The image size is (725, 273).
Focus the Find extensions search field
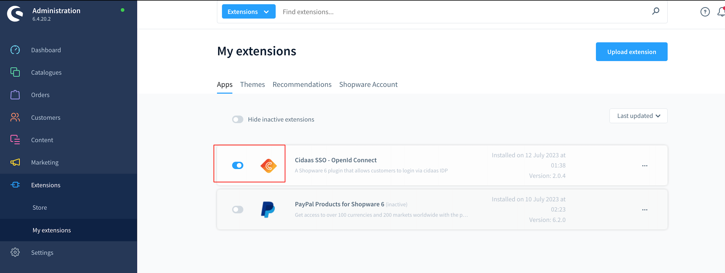tap(450, 12)
